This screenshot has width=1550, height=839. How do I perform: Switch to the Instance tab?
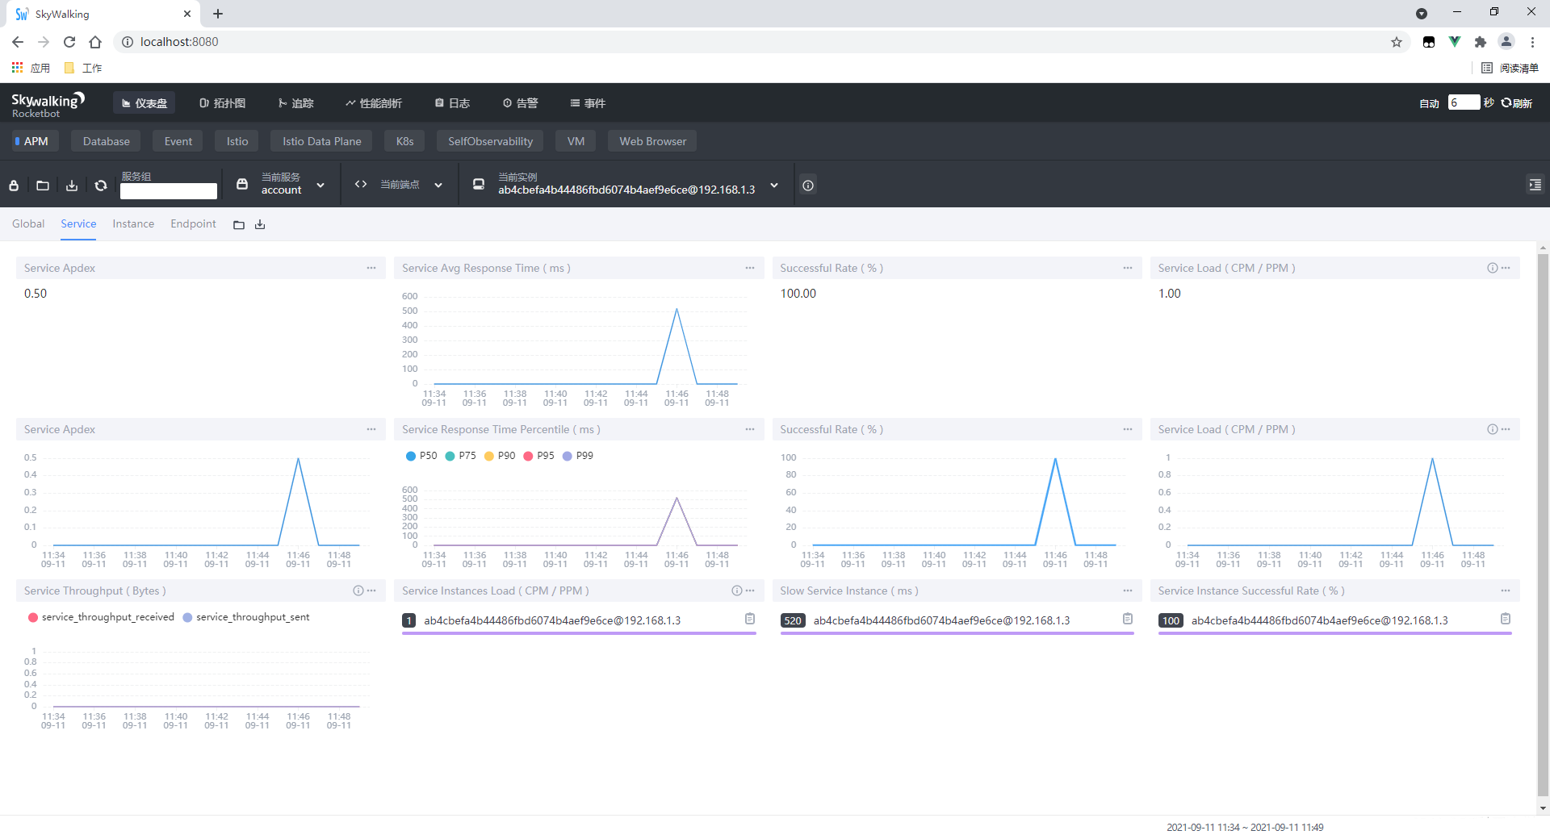pyautogui.click(x=133, y=223)
